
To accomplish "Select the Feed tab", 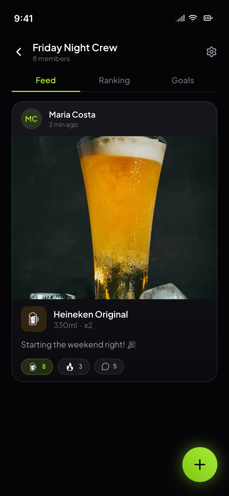I will pyautogui.click(x=46, y=80).
